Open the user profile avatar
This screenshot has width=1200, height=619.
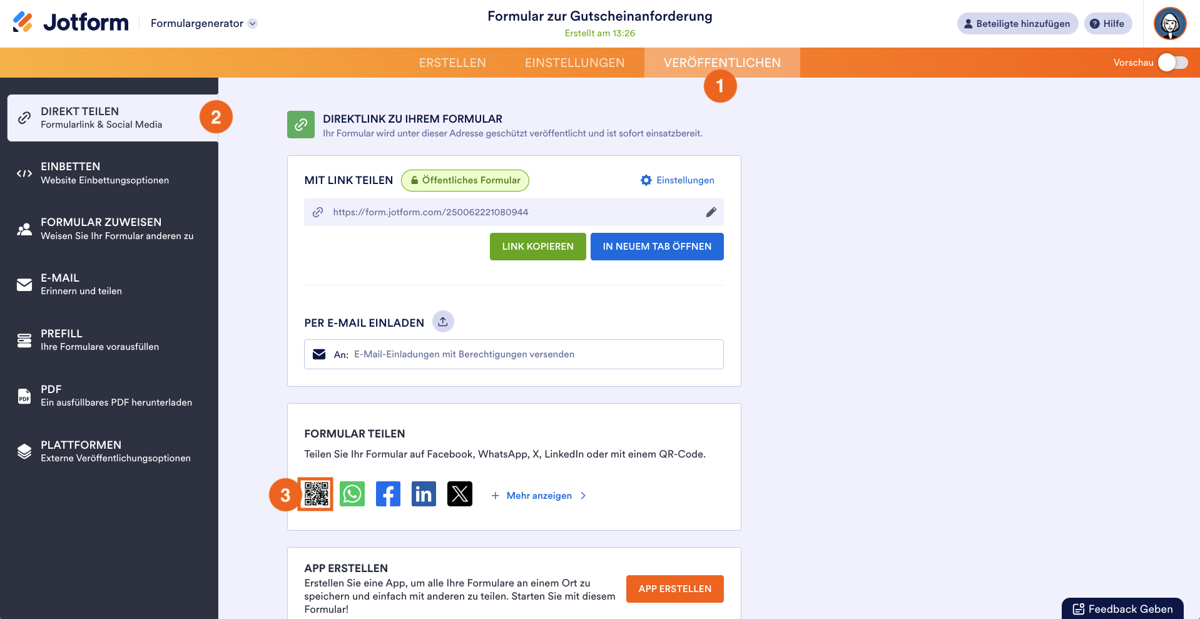pos(1170,24)
